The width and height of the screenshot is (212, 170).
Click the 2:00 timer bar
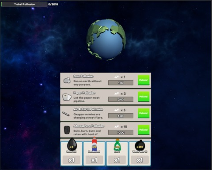point(121,99)
